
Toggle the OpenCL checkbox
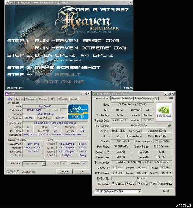coord(113,184)
